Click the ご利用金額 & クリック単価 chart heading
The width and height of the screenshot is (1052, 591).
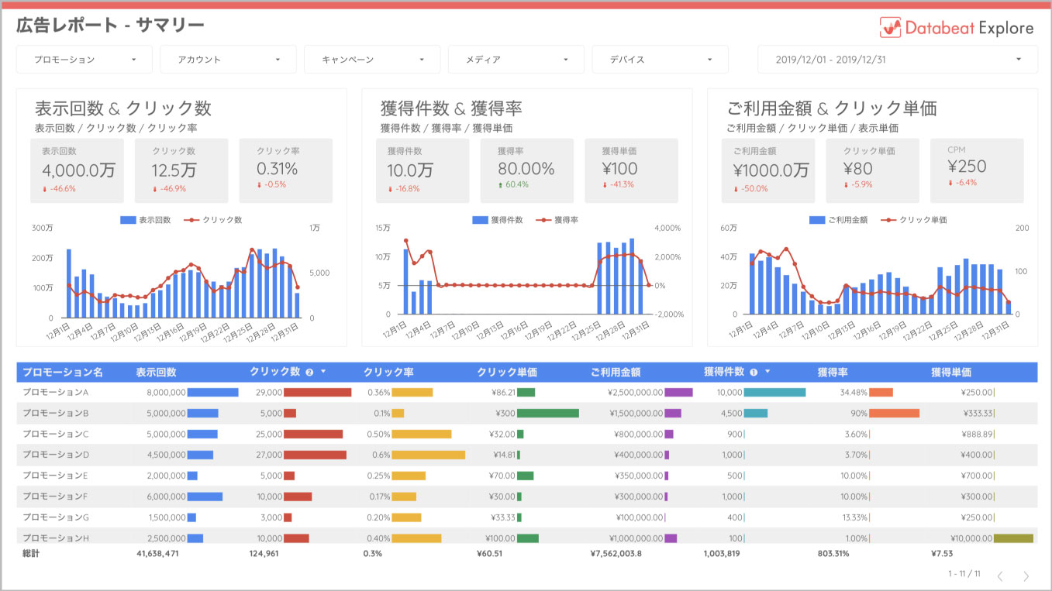833,108
